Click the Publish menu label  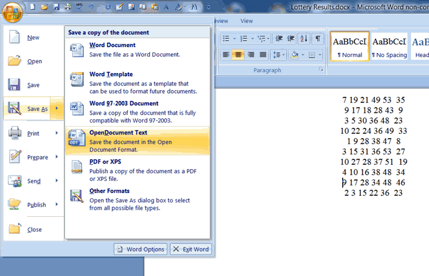pyautogui.click(x=37, y=205)
